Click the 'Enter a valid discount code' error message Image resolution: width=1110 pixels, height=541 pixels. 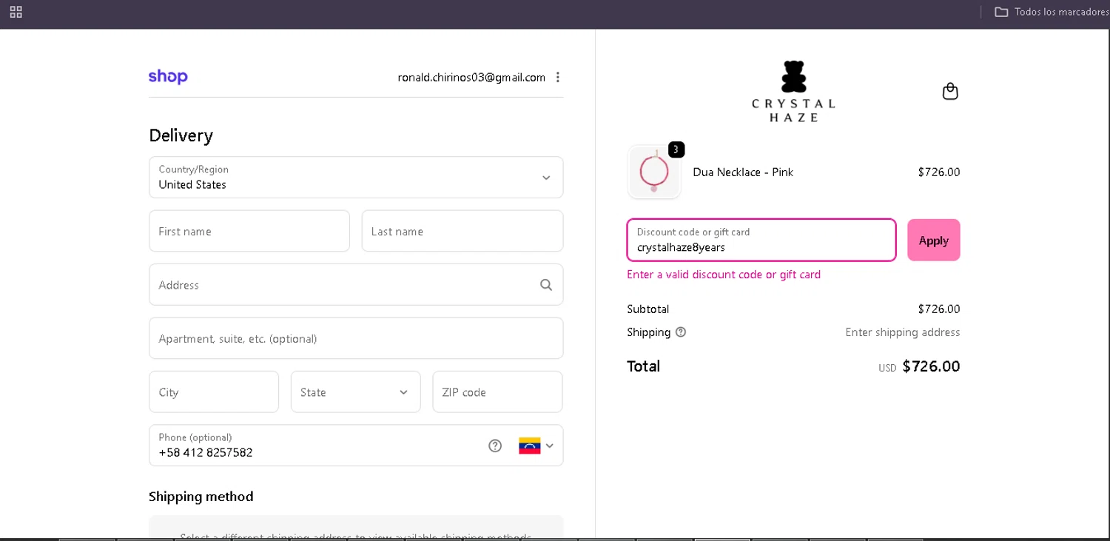pos(724,275)
